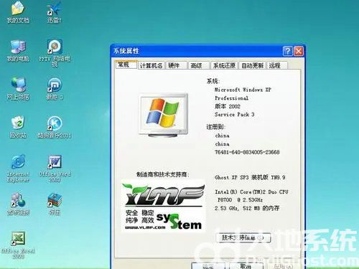
Task: Click the 'Service Pack 3' text
Action: (234, 115)
